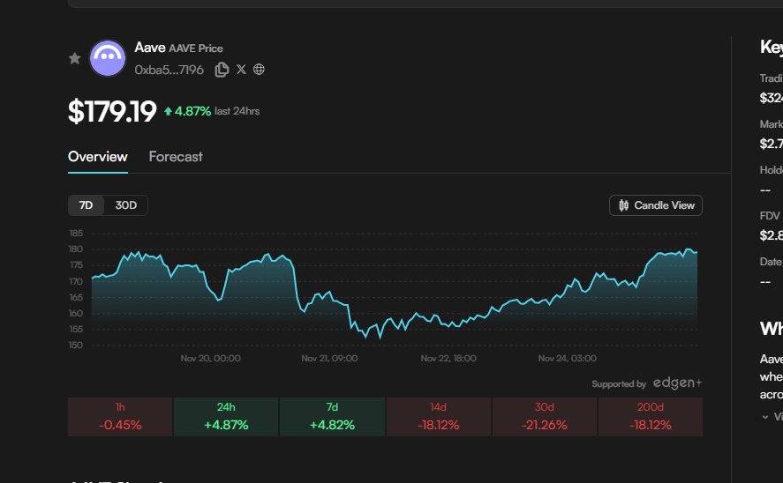Select the 7d +4.82% change cell
This screenshot has height=483, width=783.
[x=332, y=416]
